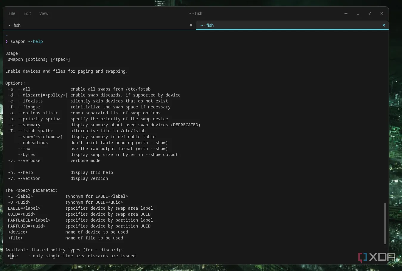Click the '--discard[=<policy>]' option line
402x271 pixels.
tap(94, 95)
